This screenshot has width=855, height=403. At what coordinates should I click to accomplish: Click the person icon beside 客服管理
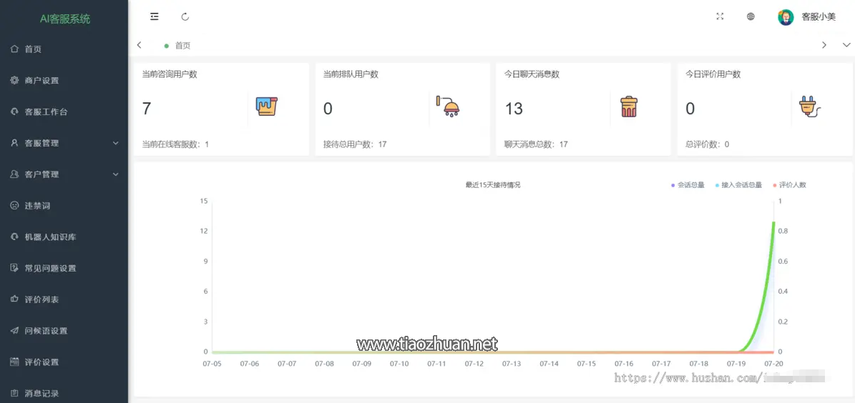click(x=15, y=143)
